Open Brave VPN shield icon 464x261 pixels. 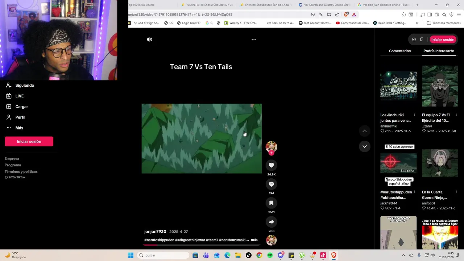451,14
